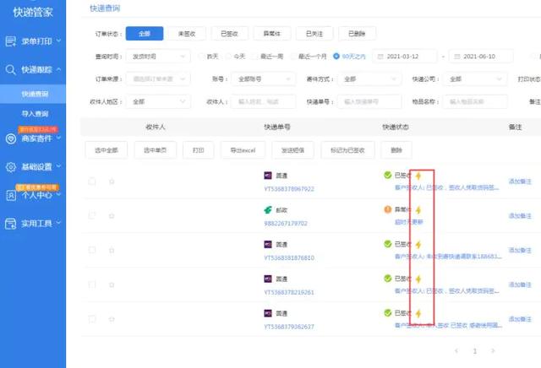The image size is (541, 368).
Task: Collapse the 快递跟踪 sidebar menu
Action: 58,69
